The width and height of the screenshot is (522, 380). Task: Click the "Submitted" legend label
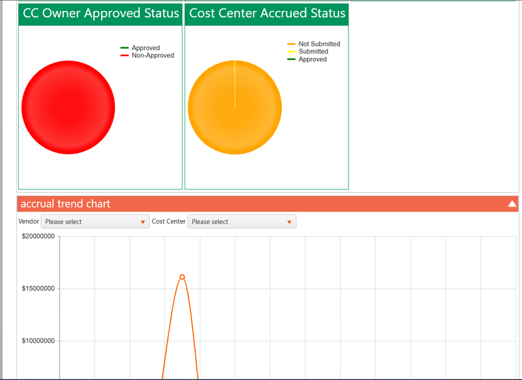point(313,52)
